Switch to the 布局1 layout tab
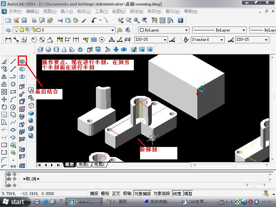Image resolution: width=276 pixels, height=207 pixels. pos(83,165)
